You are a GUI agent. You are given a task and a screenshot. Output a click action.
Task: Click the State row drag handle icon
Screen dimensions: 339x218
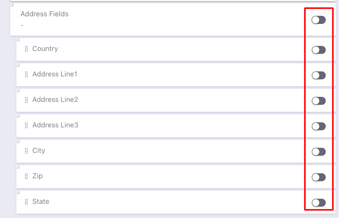point(26,202)
